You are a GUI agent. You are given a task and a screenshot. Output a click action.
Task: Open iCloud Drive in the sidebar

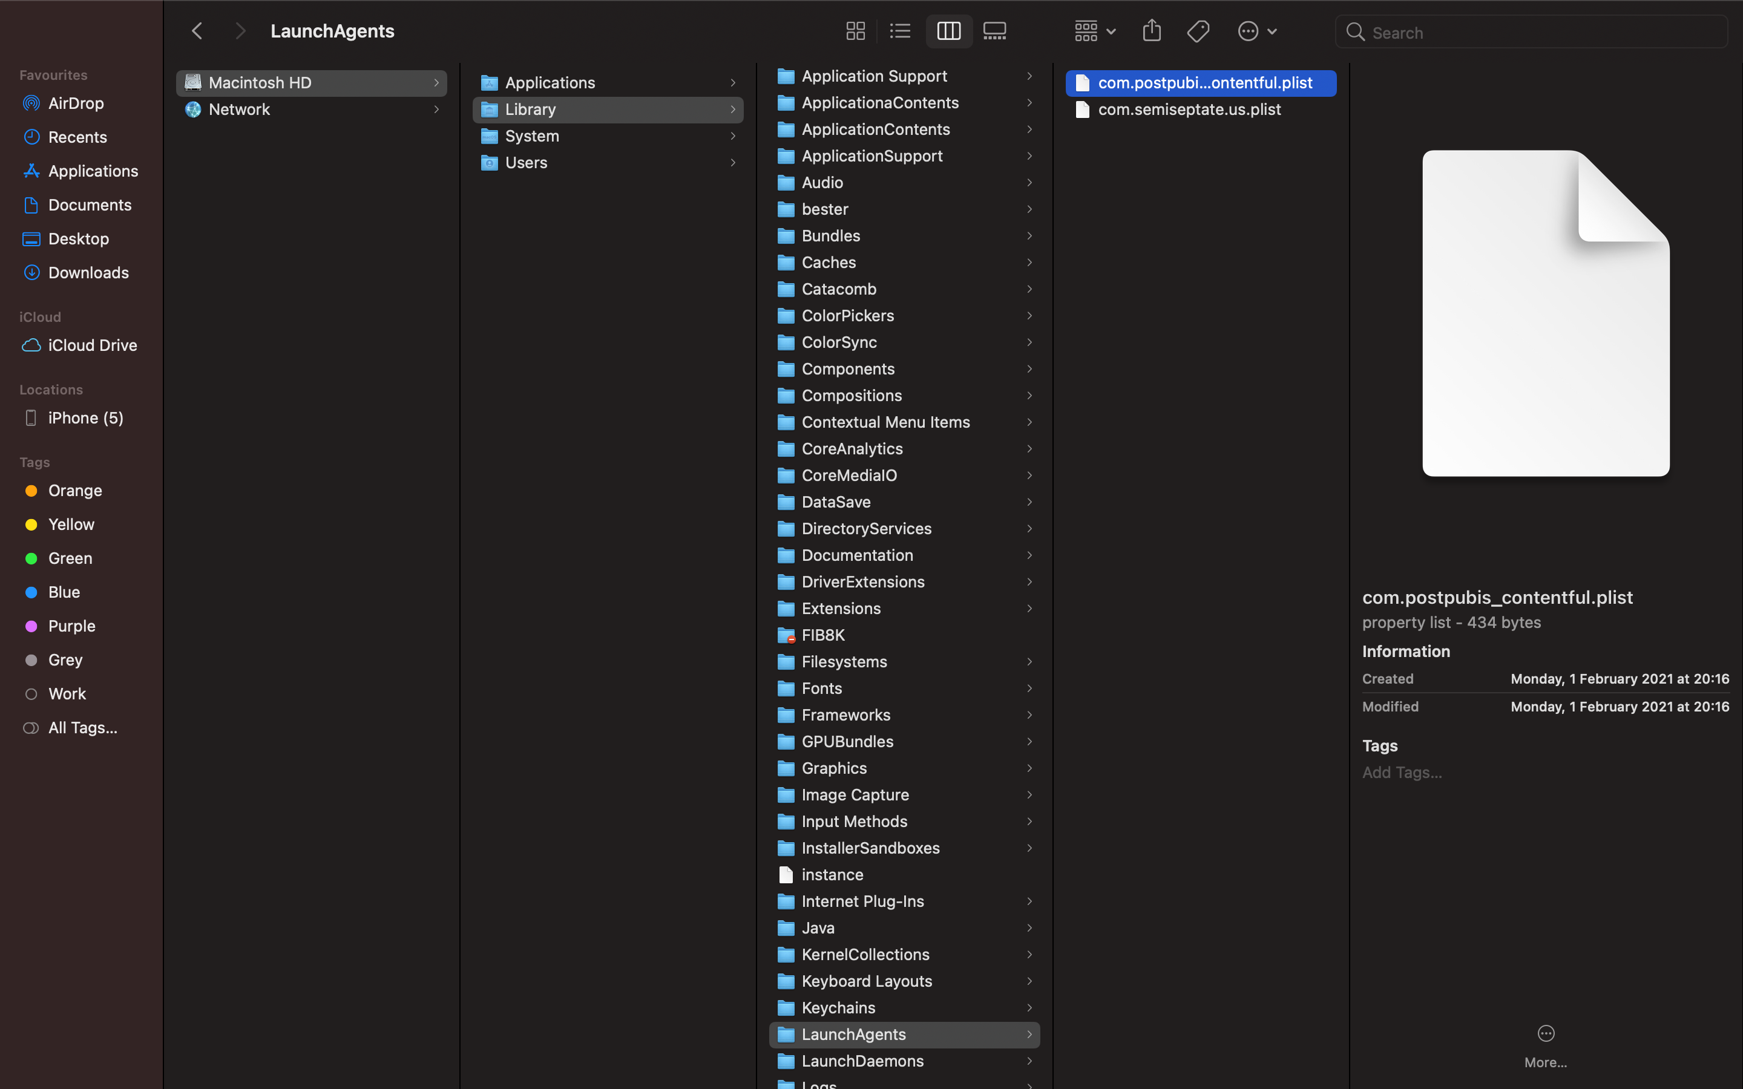coord(91,345)
